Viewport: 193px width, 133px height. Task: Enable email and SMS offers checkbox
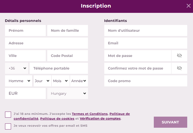tap(8, 126)
